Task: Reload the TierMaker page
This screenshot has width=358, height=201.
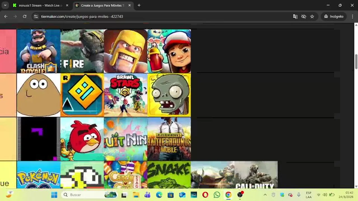Action: pyautogui.click(x=25, y=16)
